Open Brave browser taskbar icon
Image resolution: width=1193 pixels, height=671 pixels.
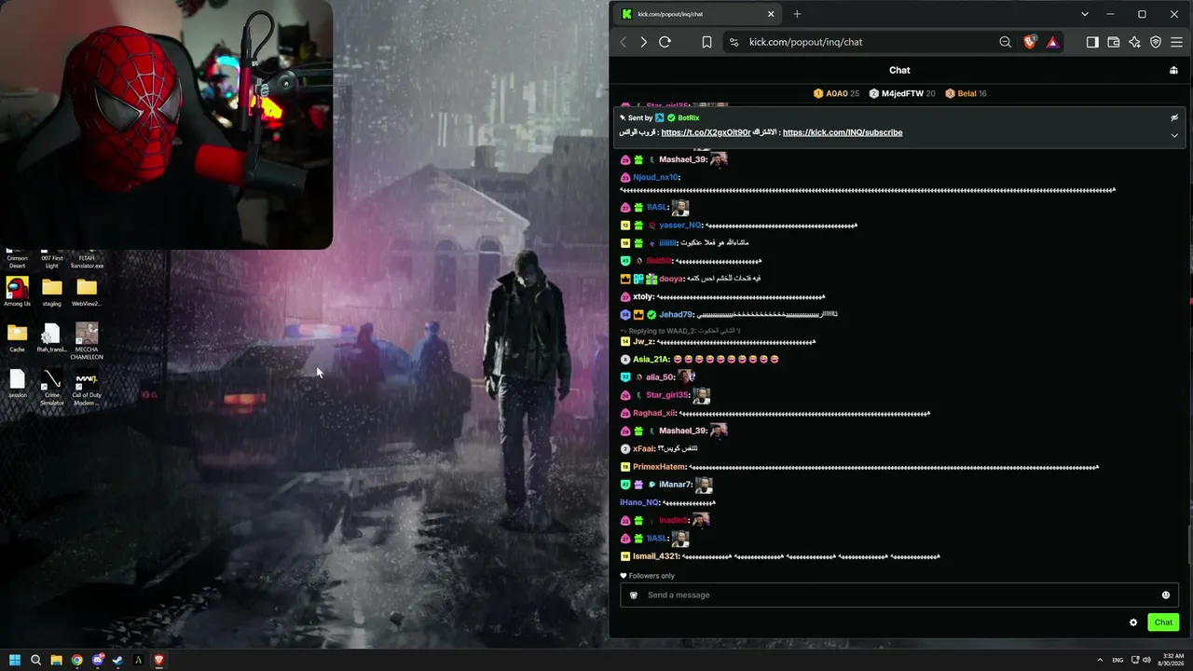[159, 660]
